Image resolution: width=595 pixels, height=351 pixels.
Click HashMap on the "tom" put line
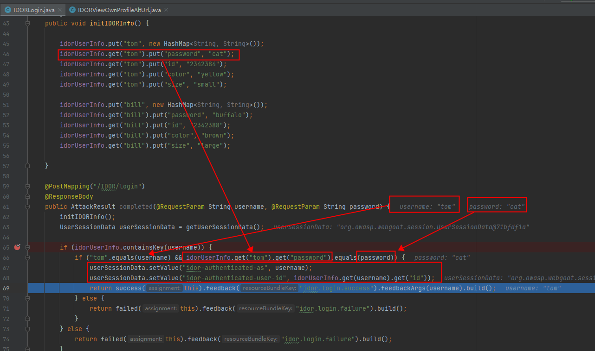point(177,44)
